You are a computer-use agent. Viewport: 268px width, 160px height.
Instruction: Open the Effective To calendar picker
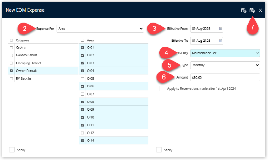[221, 41]
